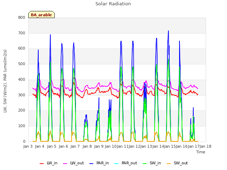Click the Jan 9 x-axis tick label

[99, 146]
